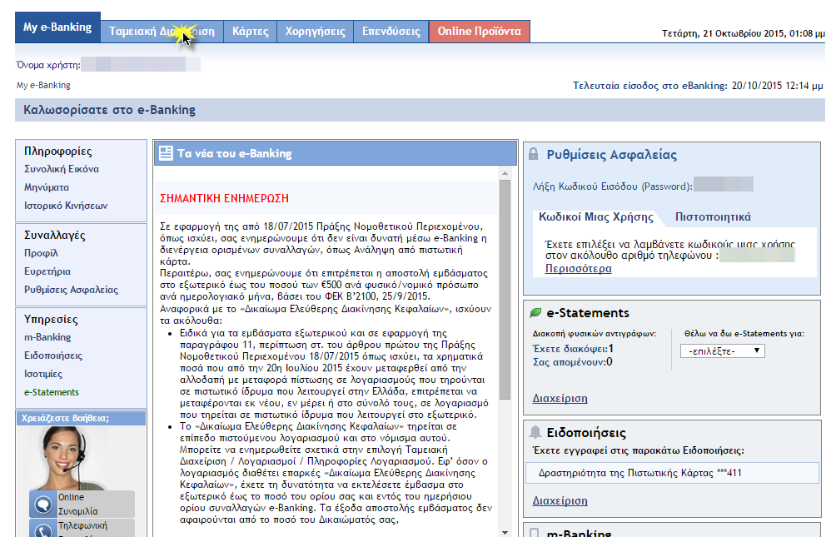Open the Χορηγήσεις tab
836x537 pixels.
click(x=315, y=32)
